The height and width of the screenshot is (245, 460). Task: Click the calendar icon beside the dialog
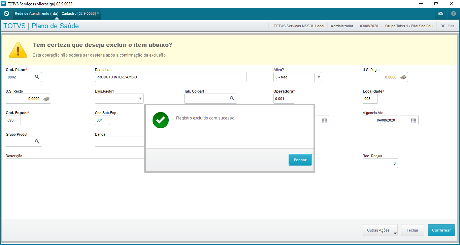325,120
